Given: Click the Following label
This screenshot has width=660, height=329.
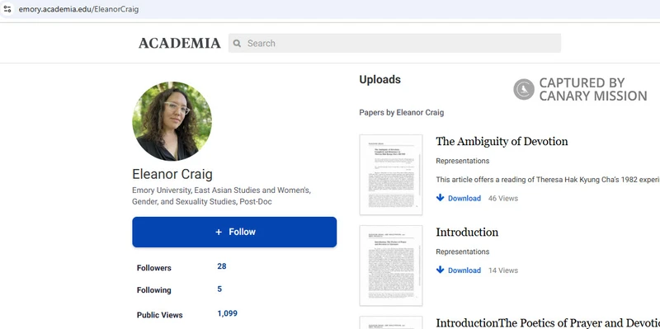Looking at the screenshot, I should 154,290.
